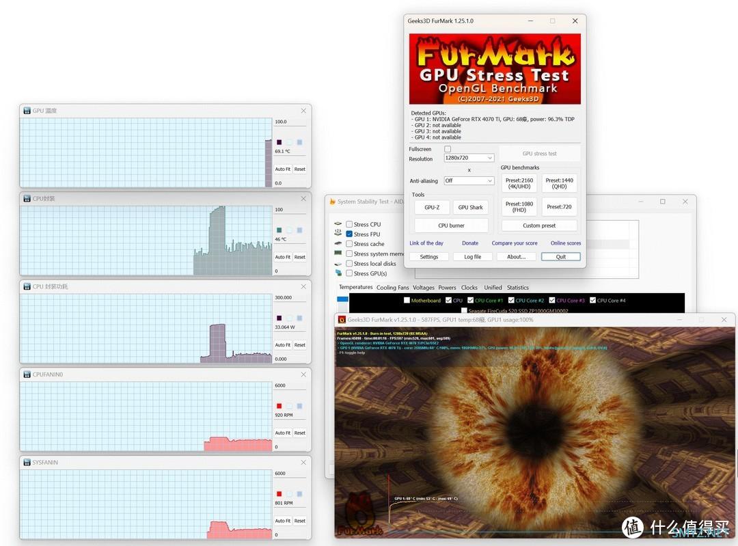Uncheck the CPU Core #2 graph checkbox

[511, 300]
